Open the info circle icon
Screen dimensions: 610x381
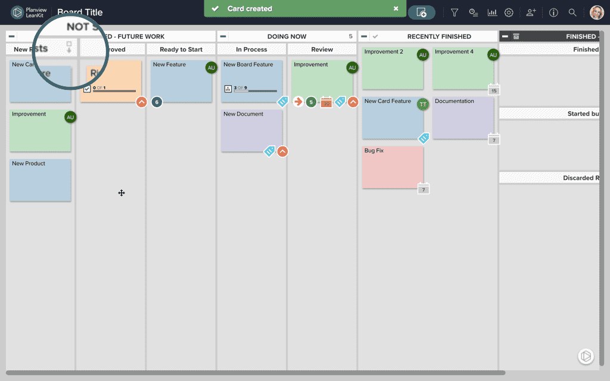[553, 13]
